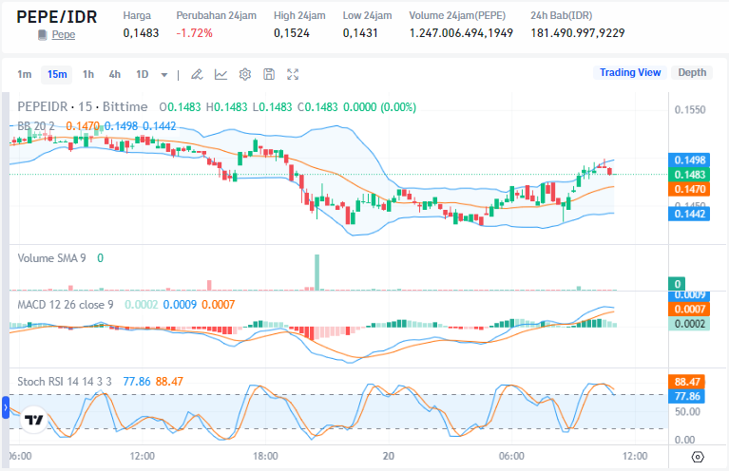Click the 0.1442 lower band price tag
This screenshot has height=471, width=729.
pos(689,214)
